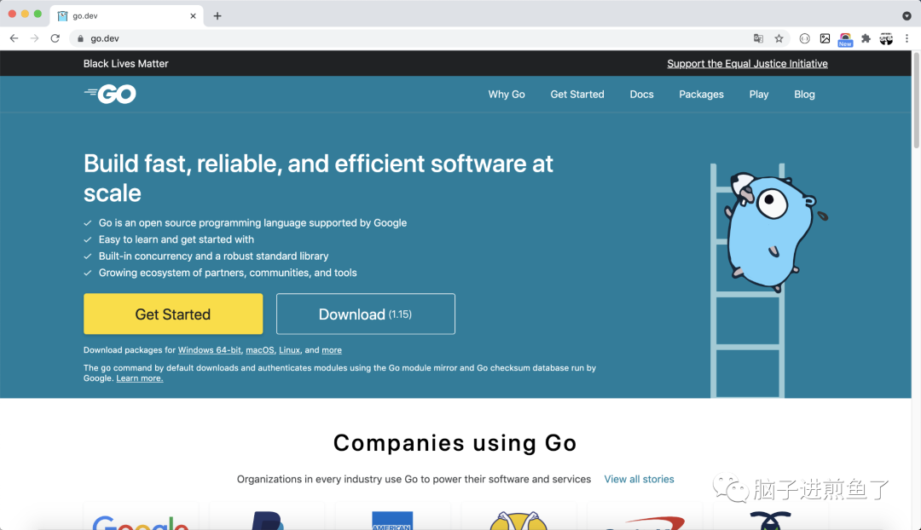Click the browser forward arrow
The width and height of the screenshot is (921, 530).
coord(35,38)
